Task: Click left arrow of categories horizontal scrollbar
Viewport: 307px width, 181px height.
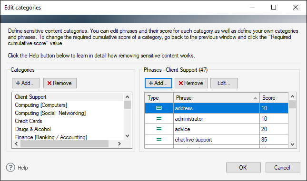Action: point(17,143)
